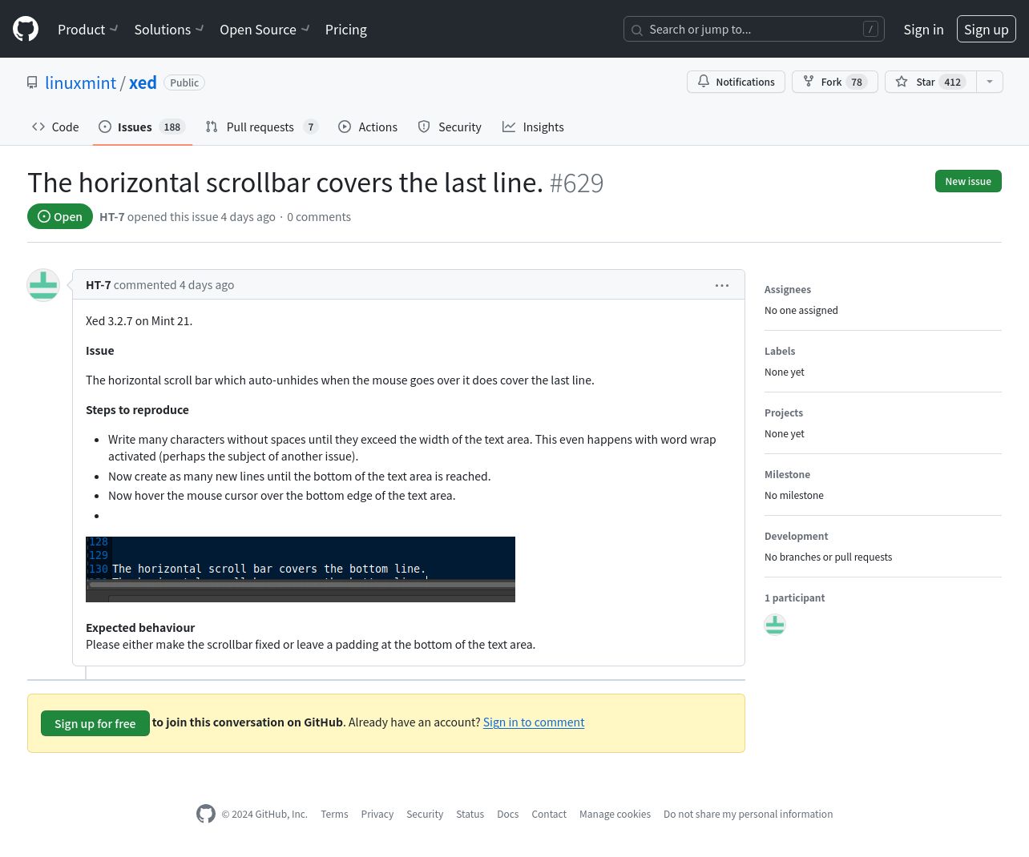
Task: Click the Sign up button in the header
Action: tap(987, 29)
